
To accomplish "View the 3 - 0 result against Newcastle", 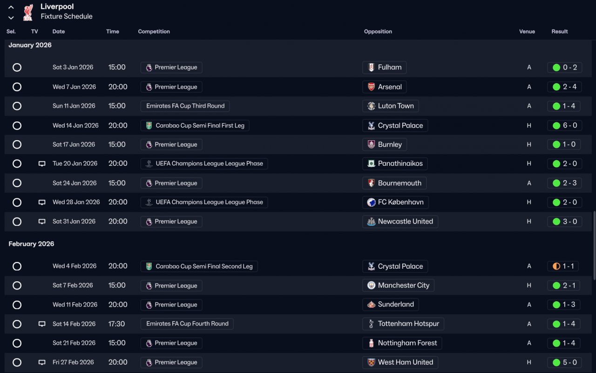I will point(564,222).
